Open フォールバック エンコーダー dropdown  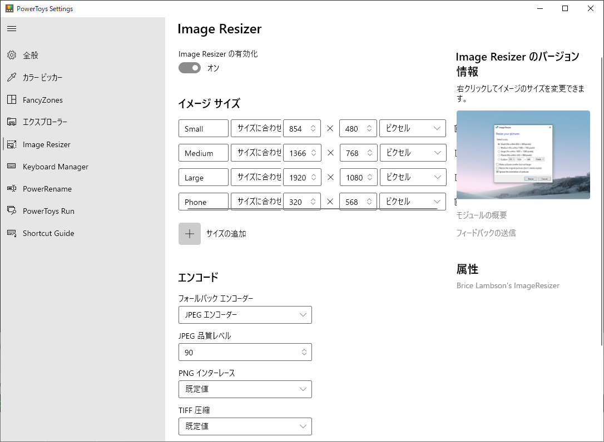[245, 315]
